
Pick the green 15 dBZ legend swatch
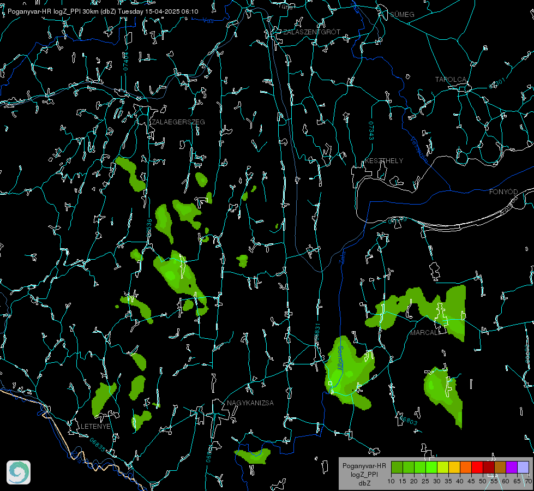click(409, 467)
